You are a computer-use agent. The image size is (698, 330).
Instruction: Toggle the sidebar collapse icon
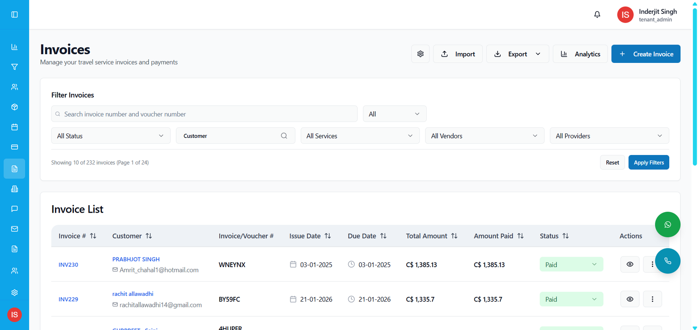[x=14, y=14]
